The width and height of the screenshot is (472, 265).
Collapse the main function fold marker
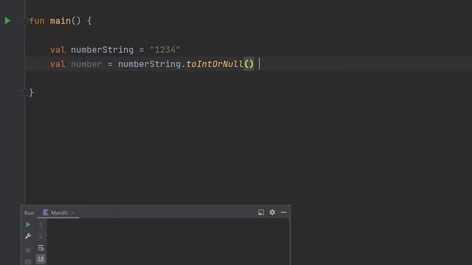point(25,21)
